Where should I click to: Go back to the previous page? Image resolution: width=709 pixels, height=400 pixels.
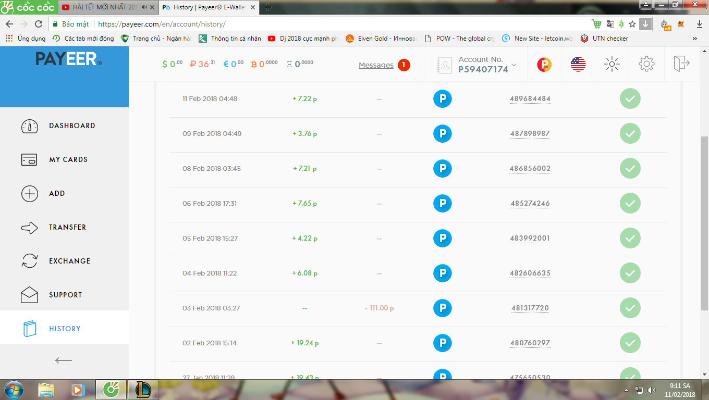point(9,24)
